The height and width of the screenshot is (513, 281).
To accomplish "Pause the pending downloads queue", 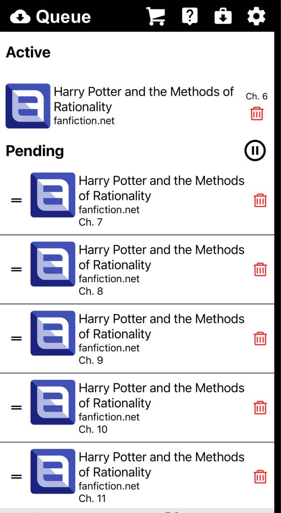I will point(255,151).
